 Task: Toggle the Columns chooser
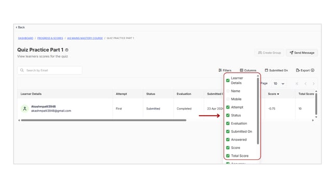(x=248, y=70)
